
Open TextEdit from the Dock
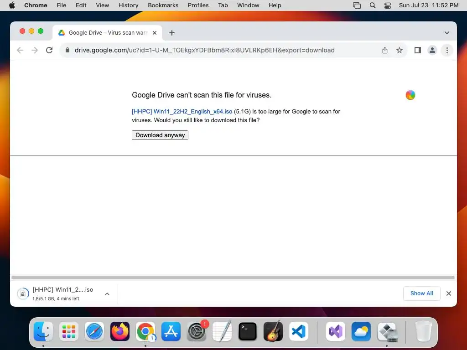click(x=222, y=331)
